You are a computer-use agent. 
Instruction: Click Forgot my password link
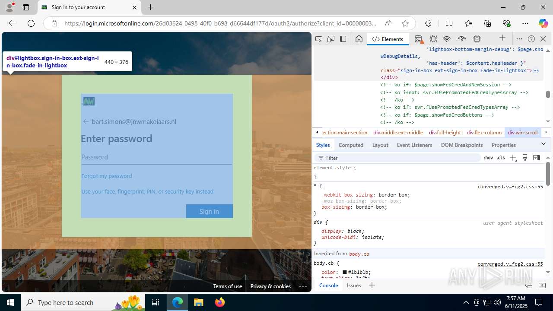click(x=107, y=176)
